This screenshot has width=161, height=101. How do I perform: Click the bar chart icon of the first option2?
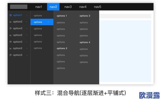(x=11, y=22)
